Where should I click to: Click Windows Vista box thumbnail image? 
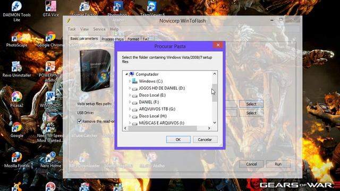[x=96, y=71]
